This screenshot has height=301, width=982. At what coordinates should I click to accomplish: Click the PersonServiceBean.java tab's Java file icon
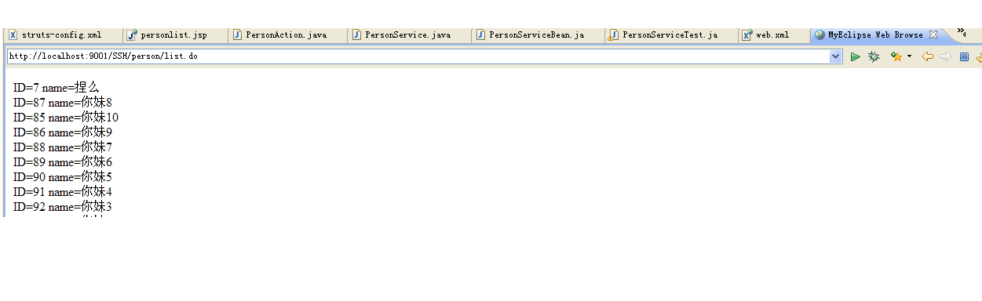[x=480, y=35]
